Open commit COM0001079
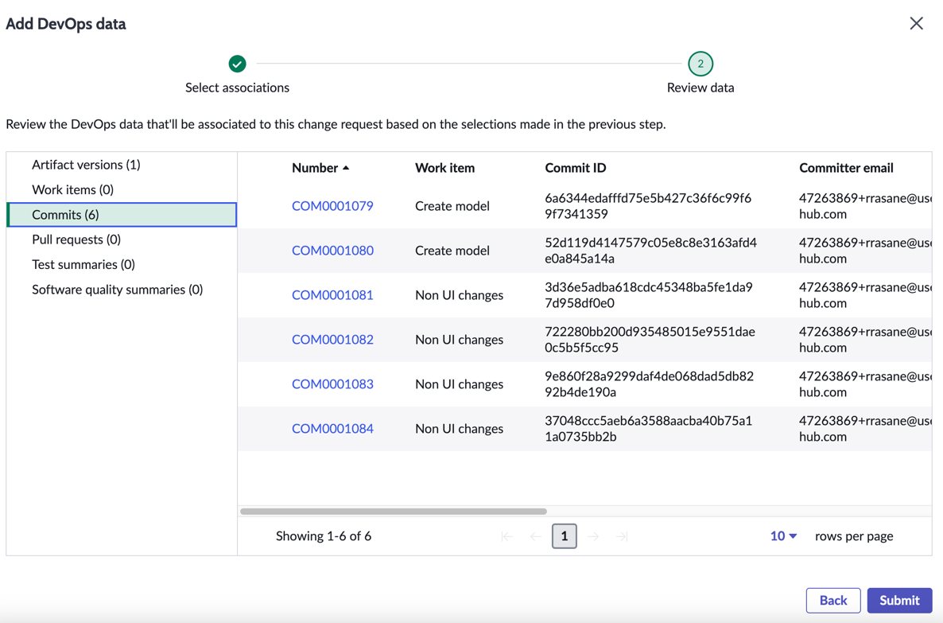943x623 pixels. [332, 206]
